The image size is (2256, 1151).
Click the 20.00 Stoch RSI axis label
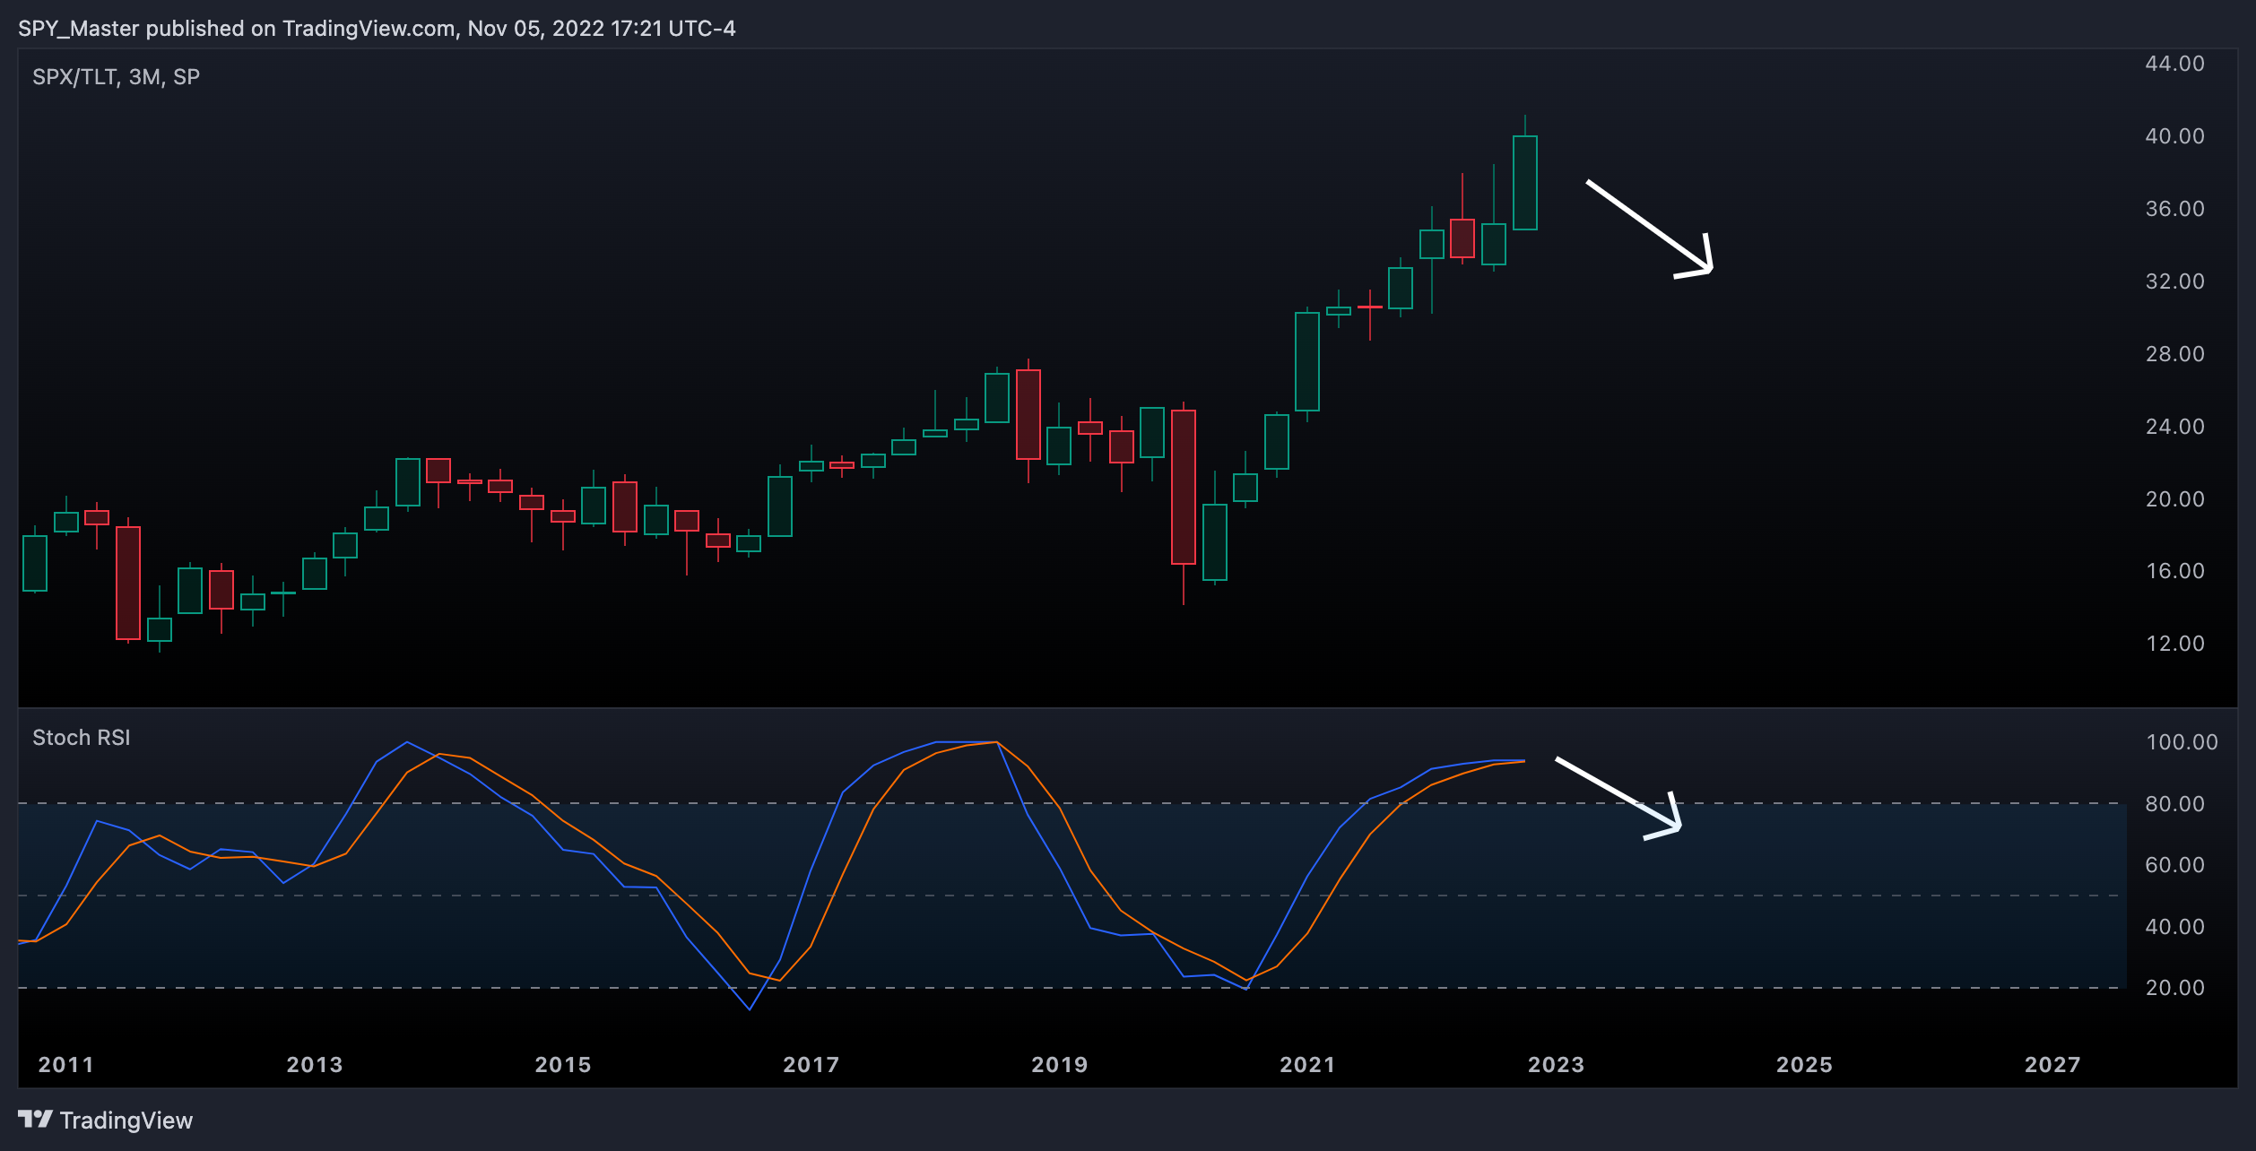click(x=2174, y=988)
